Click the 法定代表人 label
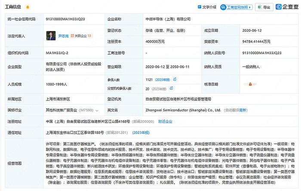301x191 pixels. pyautogui.click(x=16, y=36)
